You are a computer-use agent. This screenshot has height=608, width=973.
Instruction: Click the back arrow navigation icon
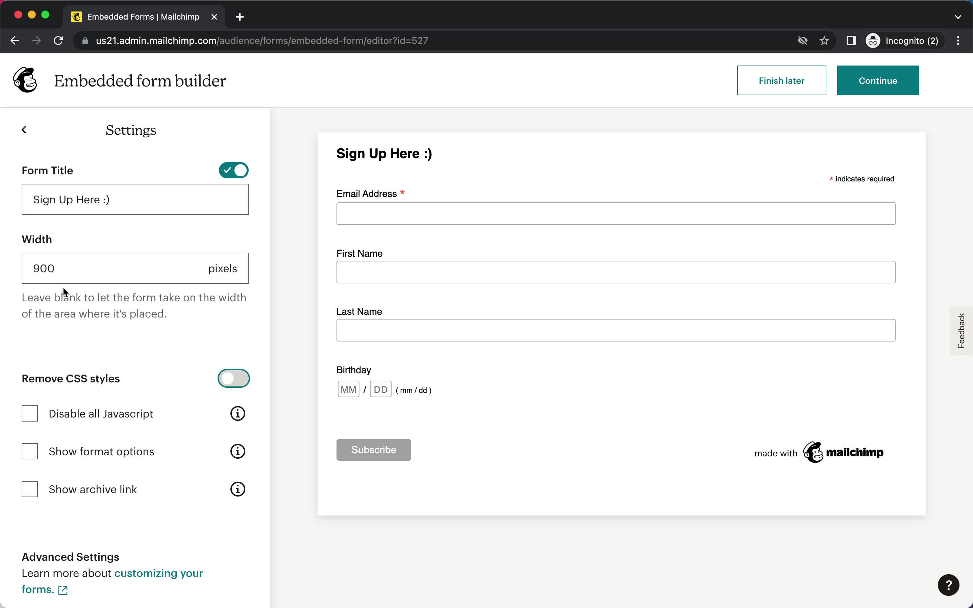tap(24, 130)
